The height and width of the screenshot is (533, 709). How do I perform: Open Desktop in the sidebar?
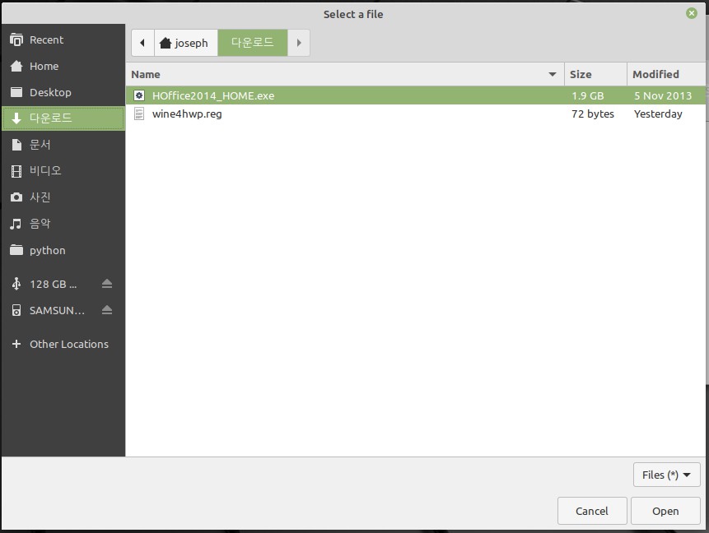[x=63, y=92]
